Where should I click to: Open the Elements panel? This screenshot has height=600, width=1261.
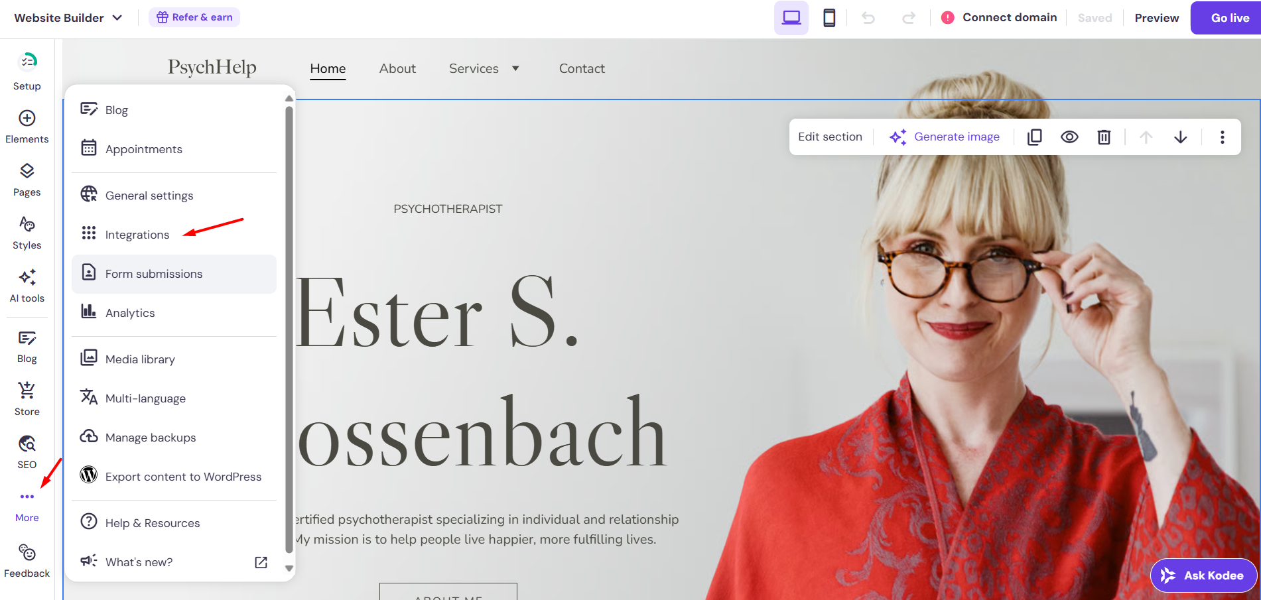point(27,127)
